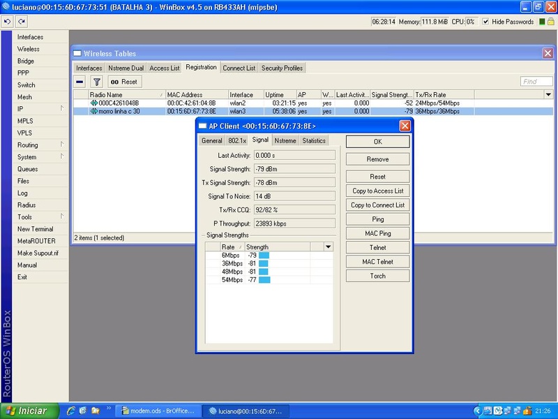The image size is (558, 419).
Task: Sort by the Radio Name column header
Action: [x=127, y=95]
